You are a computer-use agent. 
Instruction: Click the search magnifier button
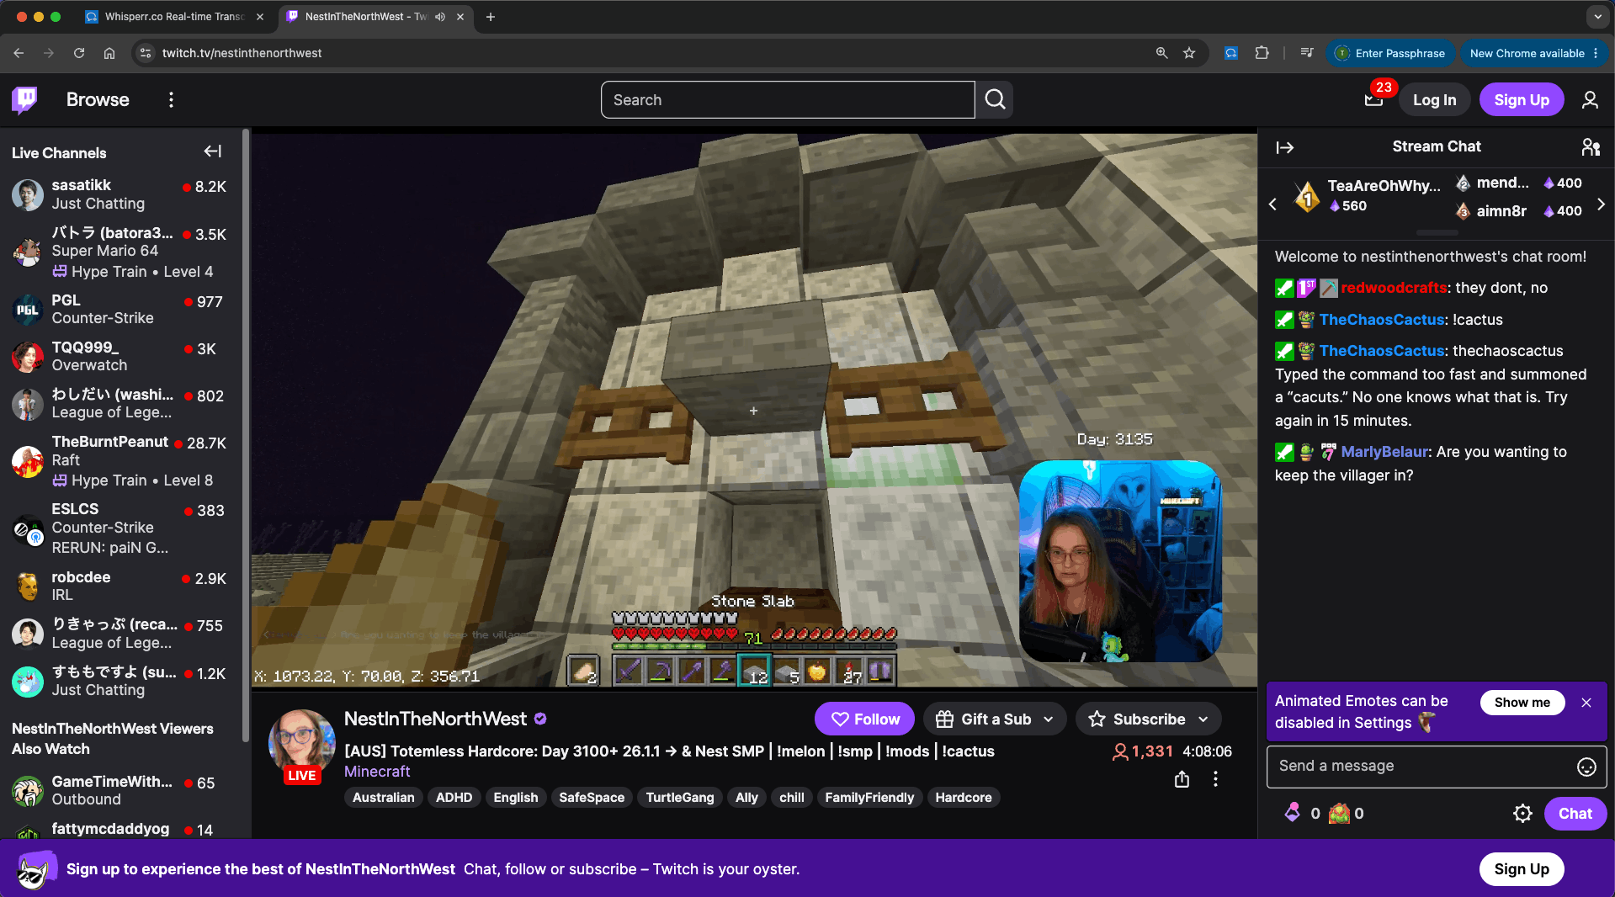pyautogui.click(x=995, y=99)
